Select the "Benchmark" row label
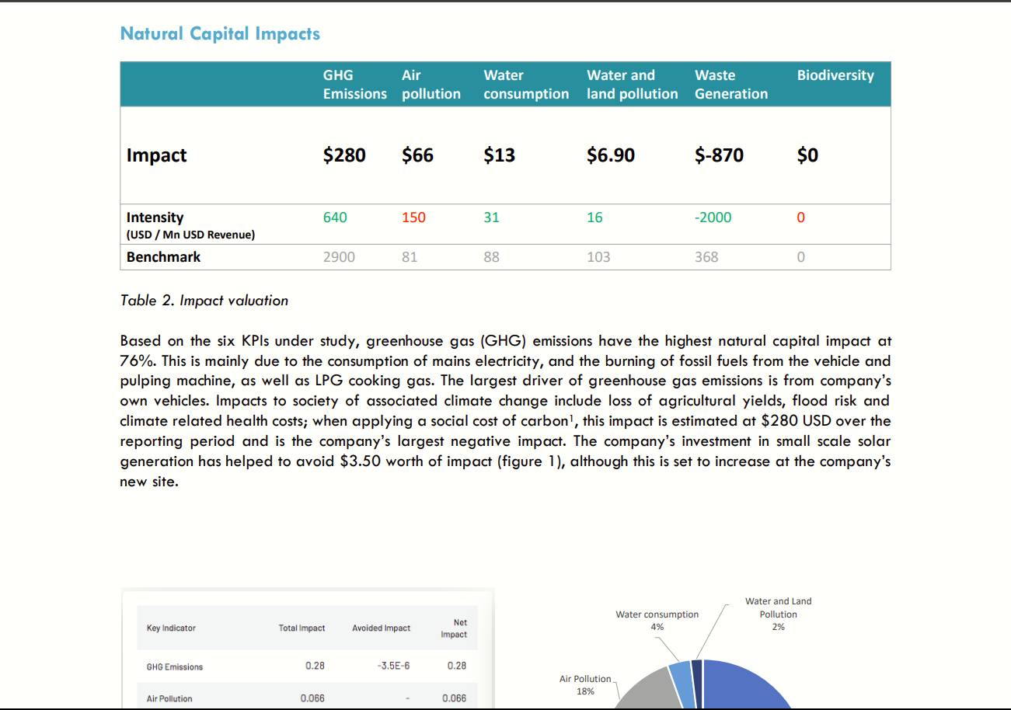Image resolution: width=1011 pixels, height=710 pixels. pyautogui.click(x=163, y=257)
